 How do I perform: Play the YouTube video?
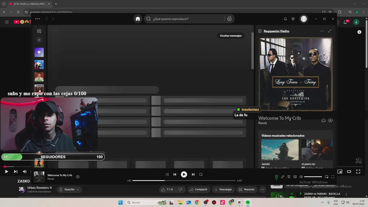7,172
